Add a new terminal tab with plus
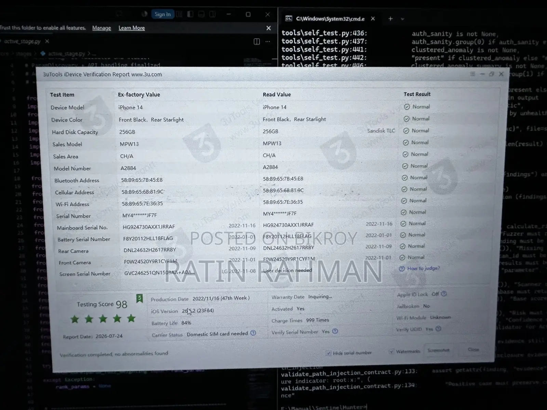This screenshot has height=410, width=547. (390, 19)
